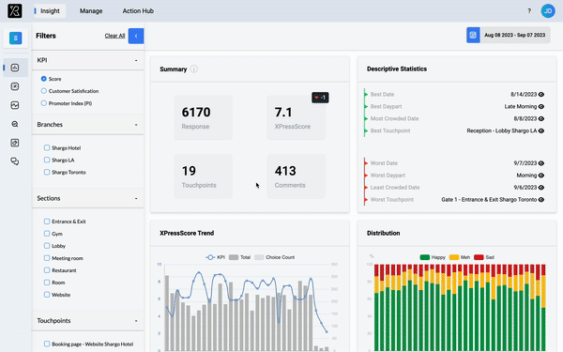Open the comments chat bubbles sidebar icon
Screen dimensions: 563x352
click(15, 161)
